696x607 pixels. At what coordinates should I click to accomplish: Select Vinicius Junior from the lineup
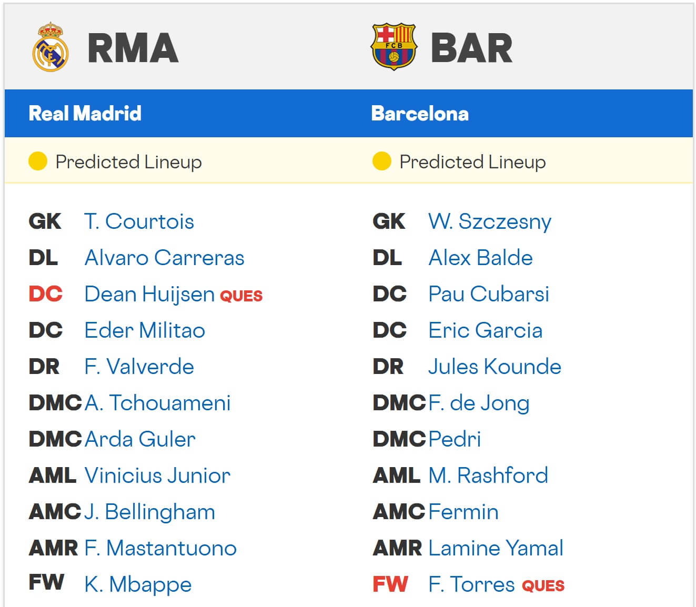pos(157,476)
